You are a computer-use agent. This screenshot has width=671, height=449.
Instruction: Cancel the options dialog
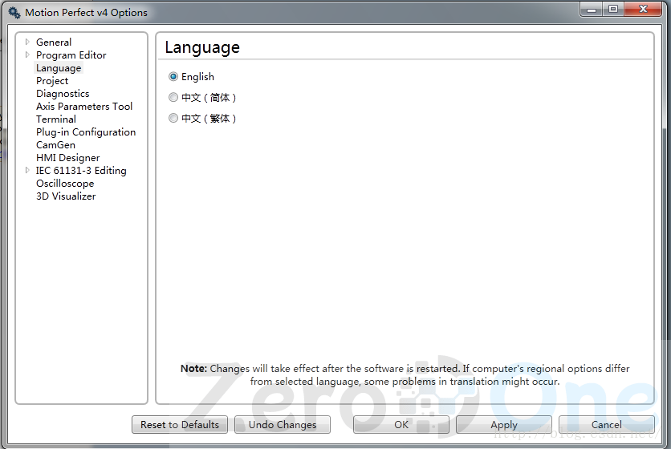click(606, 425)
